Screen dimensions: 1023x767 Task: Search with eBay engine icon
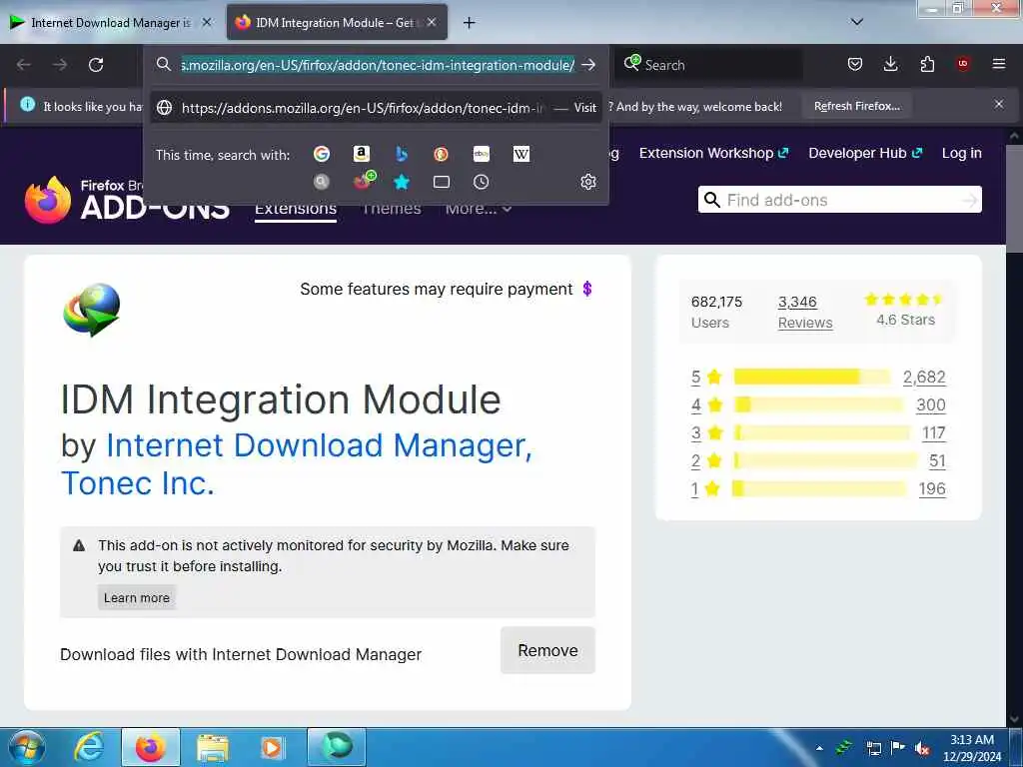click(481, 154)
